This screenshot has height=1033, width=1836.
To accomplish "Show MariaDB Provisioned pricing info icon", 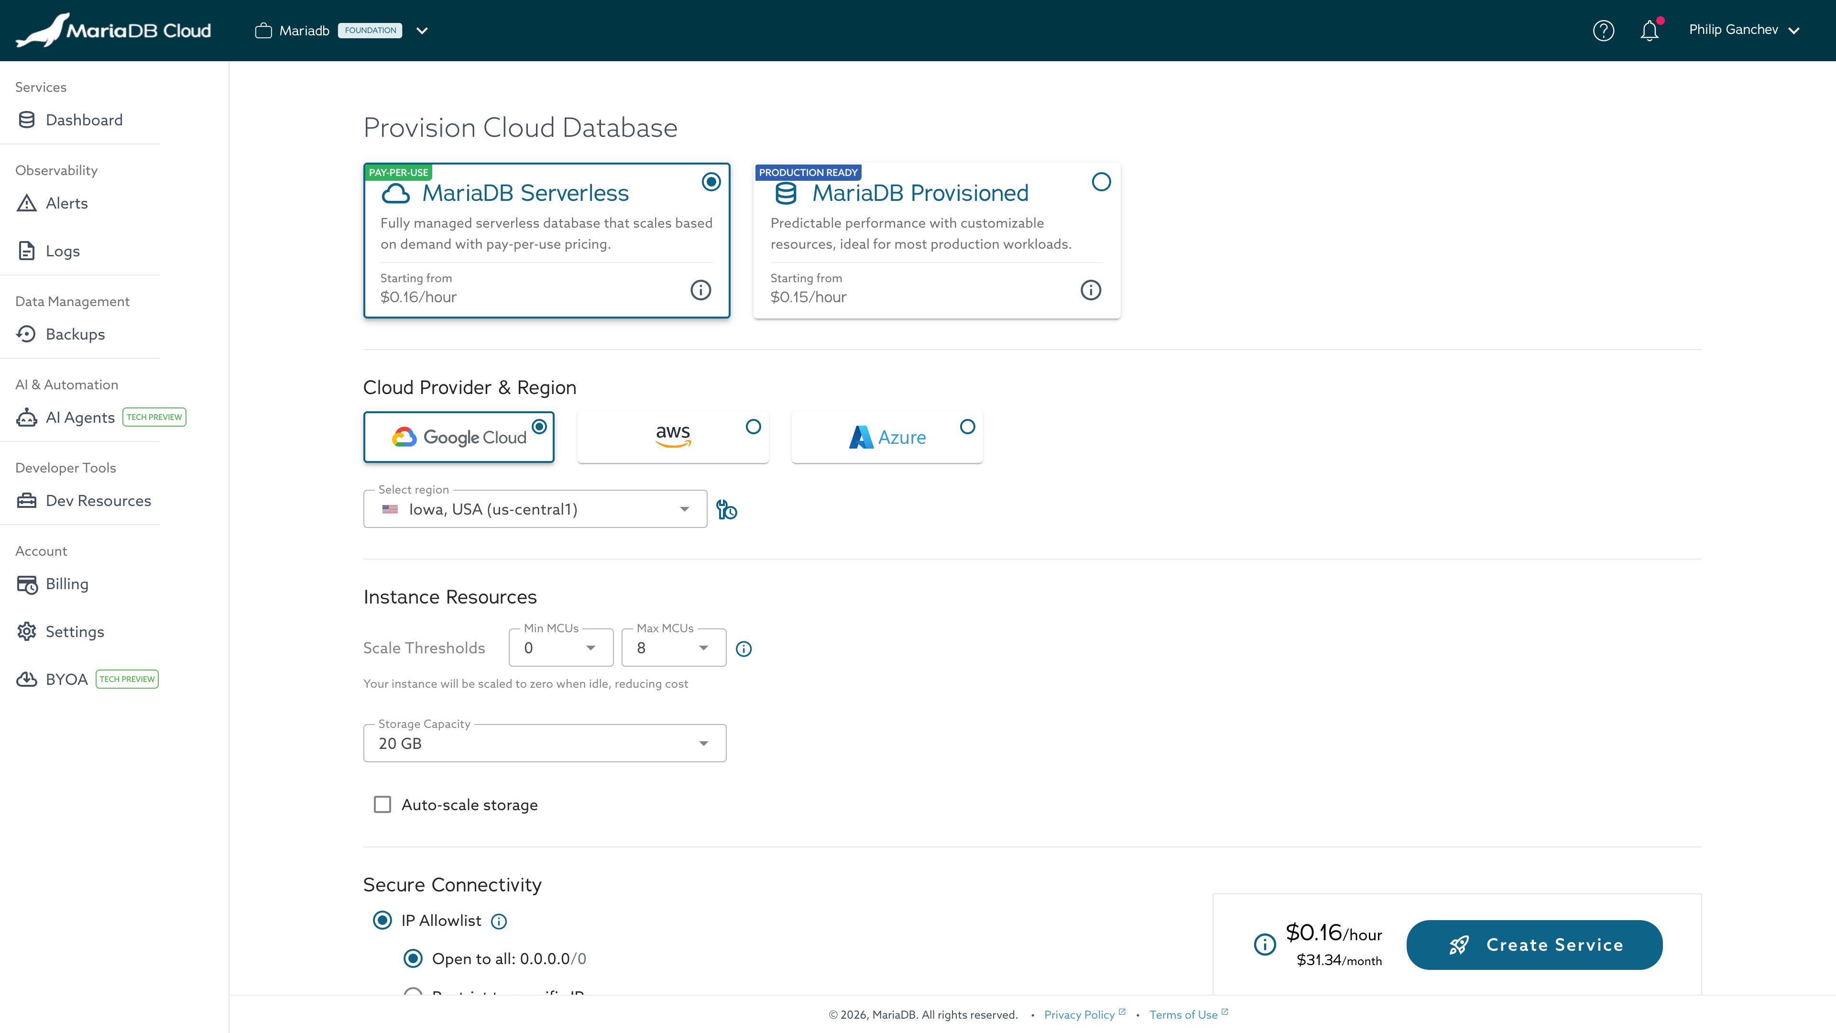I will click(1091, 289).
